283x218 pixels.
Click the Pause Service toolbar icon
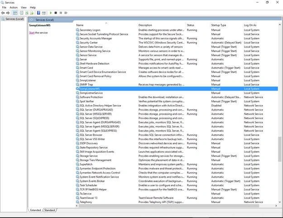pos(61,13)
